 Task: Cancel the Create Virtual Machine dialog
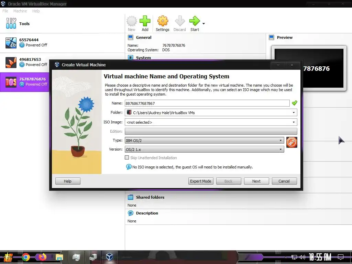(x=284, y=181)
